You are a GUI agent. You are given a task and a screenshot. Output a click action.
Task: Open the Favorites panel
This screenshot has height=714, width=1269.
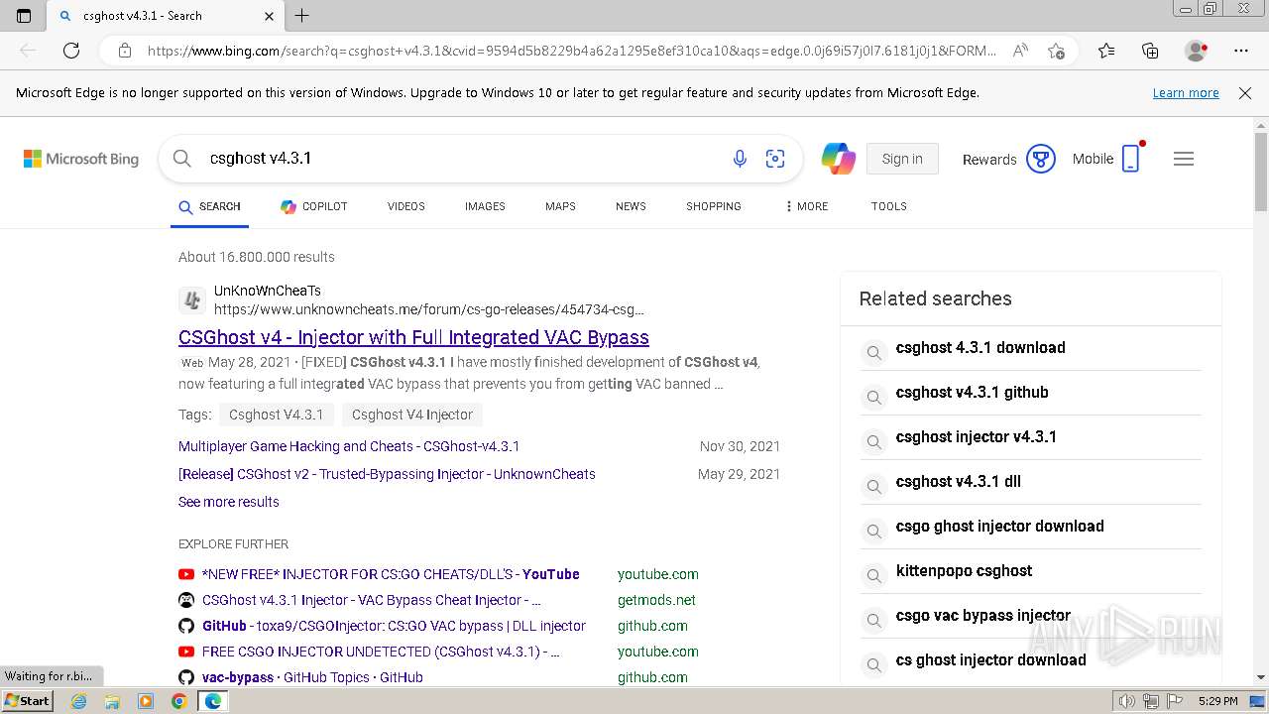point(1106,51)
